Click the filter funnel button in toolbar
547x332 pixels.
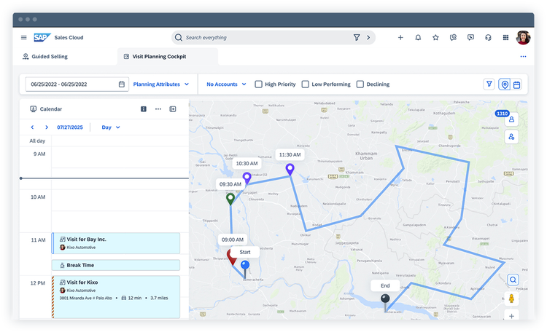point(489,84)
